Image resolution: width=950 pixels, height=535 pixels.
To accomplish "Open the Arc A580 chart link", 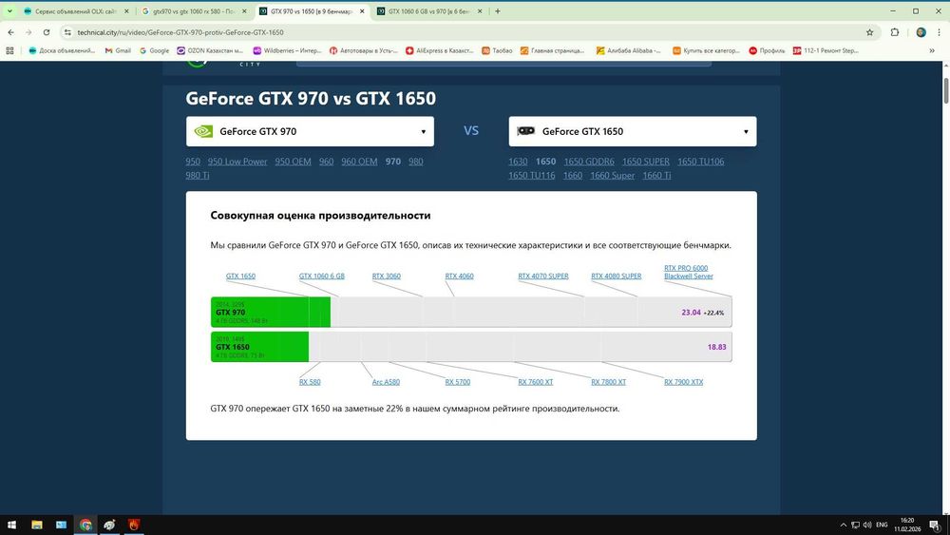I will point(386,382).
